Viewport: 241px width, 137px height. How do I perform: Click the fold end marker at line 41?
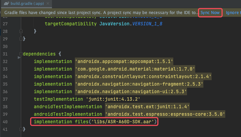pyautogui.click(x=21, y=129)
